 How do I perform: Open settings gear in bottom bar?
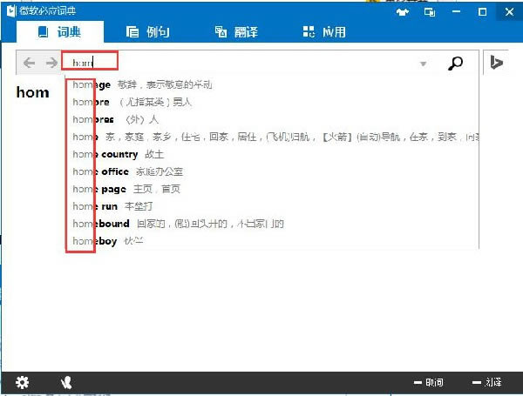click(22, 382)
